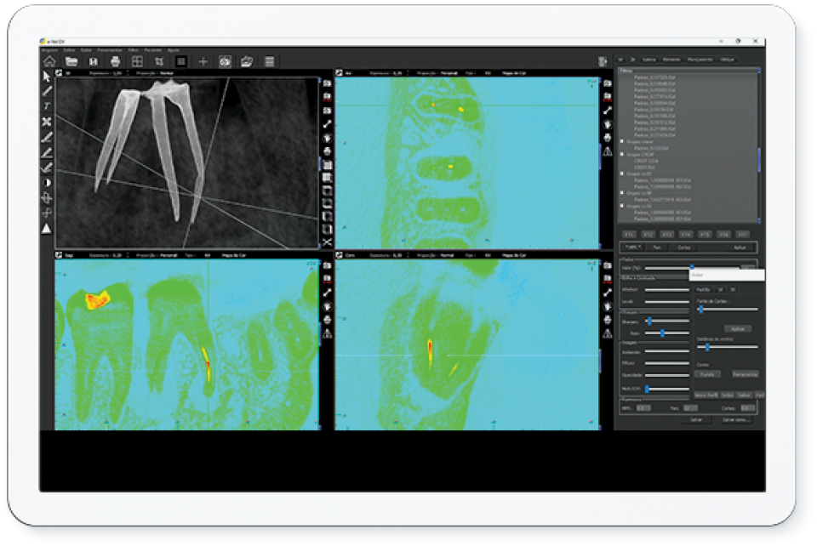Toggle the first Grupo: ct-90 checkbox
Screen dimensions: 817x546
pos(622,173)
